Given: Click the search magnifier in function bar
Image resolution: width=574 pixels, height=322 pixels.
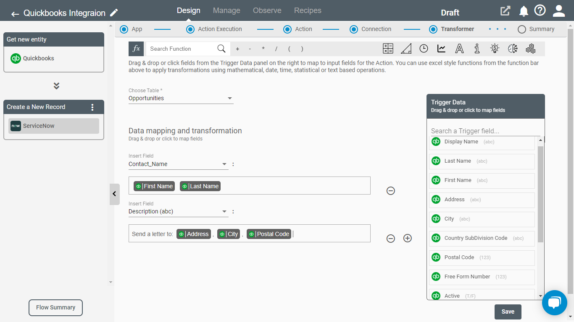Looking at the screenshot, I should [221, 49].
